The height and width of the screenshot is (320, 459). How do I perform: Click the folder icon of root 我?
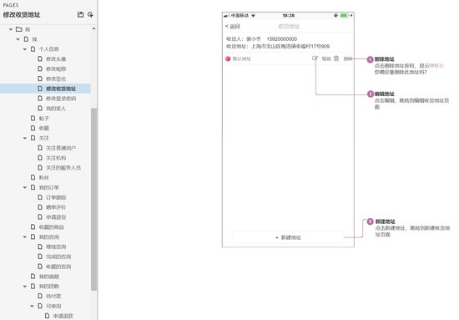(x=18, y=29)
